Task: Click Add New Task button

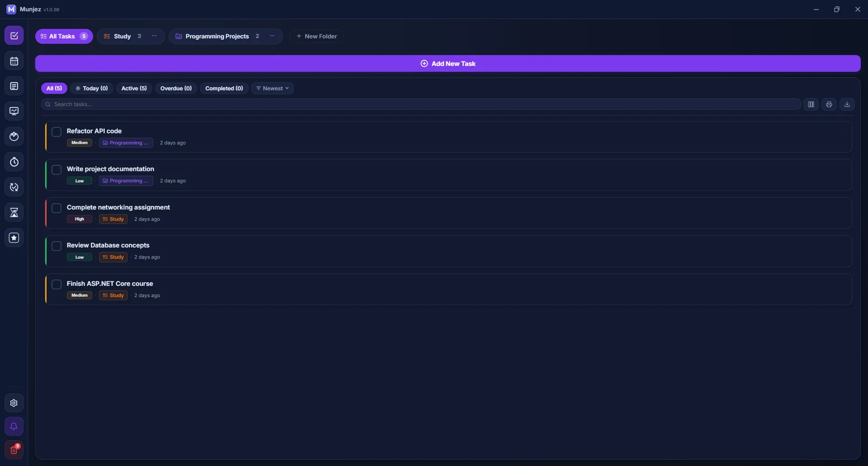Action: click(448, 64)
